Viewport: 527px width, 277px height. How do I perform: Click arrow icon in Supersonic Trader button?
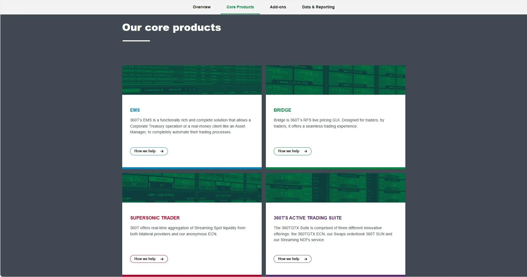click(x=162, y=259)
